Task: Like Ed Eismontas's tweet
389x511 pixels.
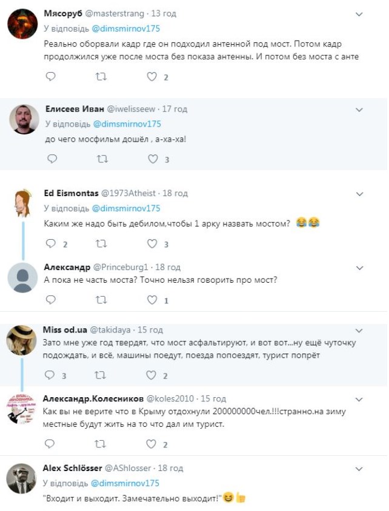Action: click(153, 243)
